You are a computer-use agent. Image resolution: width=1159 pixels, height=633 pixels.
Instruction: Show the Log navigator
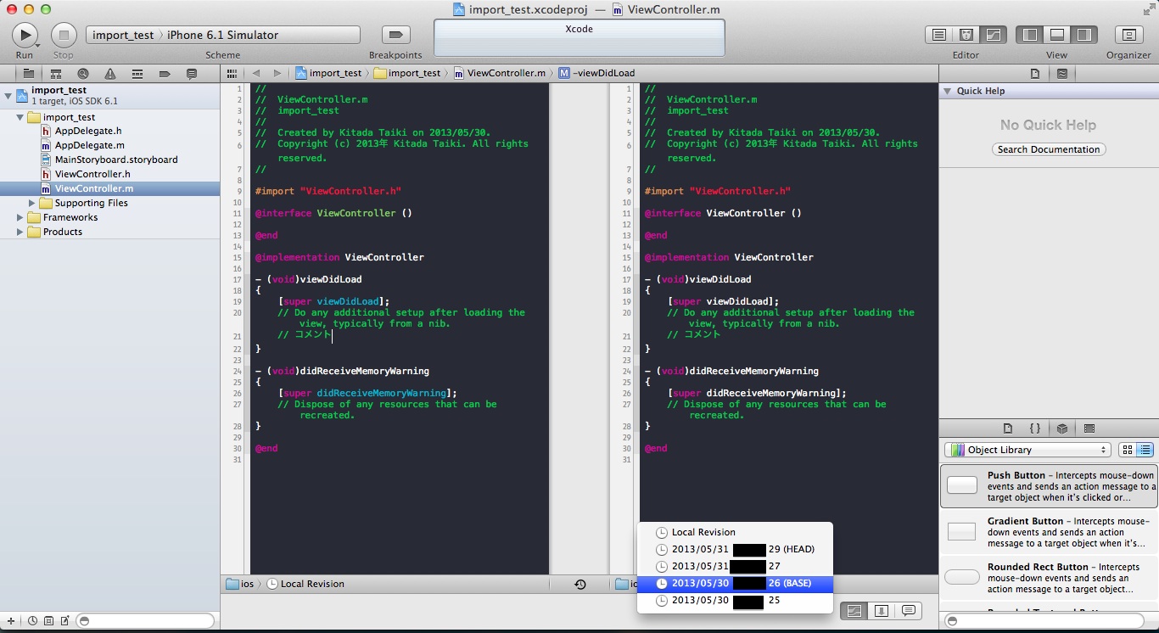point(192,74)
